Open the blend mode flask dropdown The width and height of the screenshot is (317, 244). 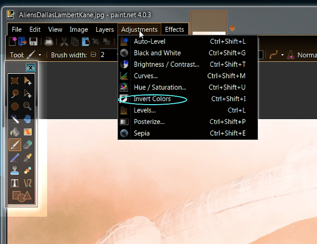291,55
